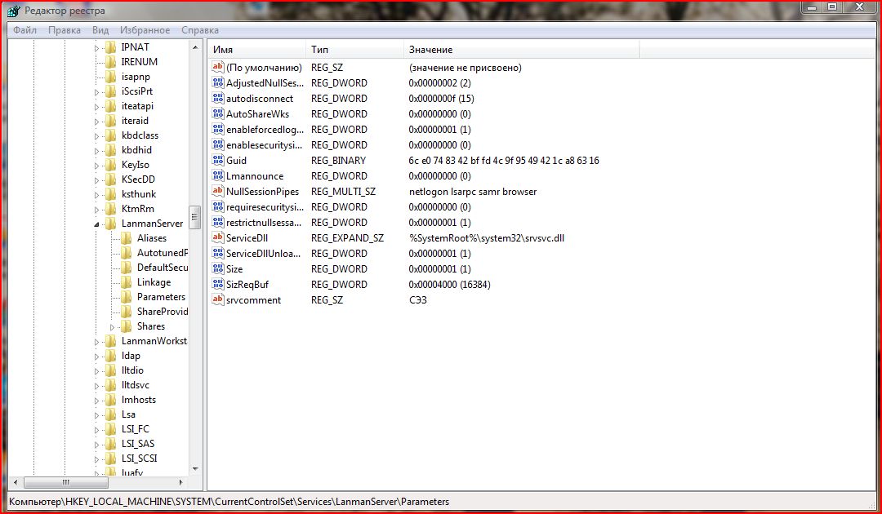The image size is (882, 514).
Task: Click the folder icon for Parameters key
Action: pyautogui.click(x=126, y=297)
